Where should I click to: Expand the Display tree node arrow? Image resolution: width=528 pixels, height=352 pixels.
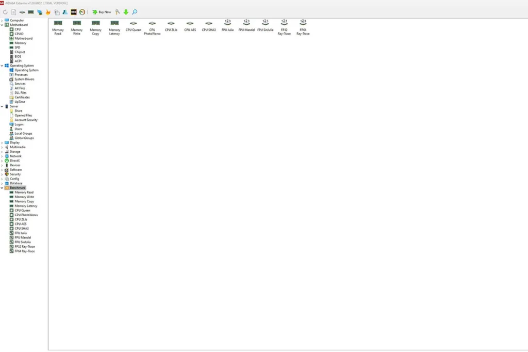click(2, 142)
